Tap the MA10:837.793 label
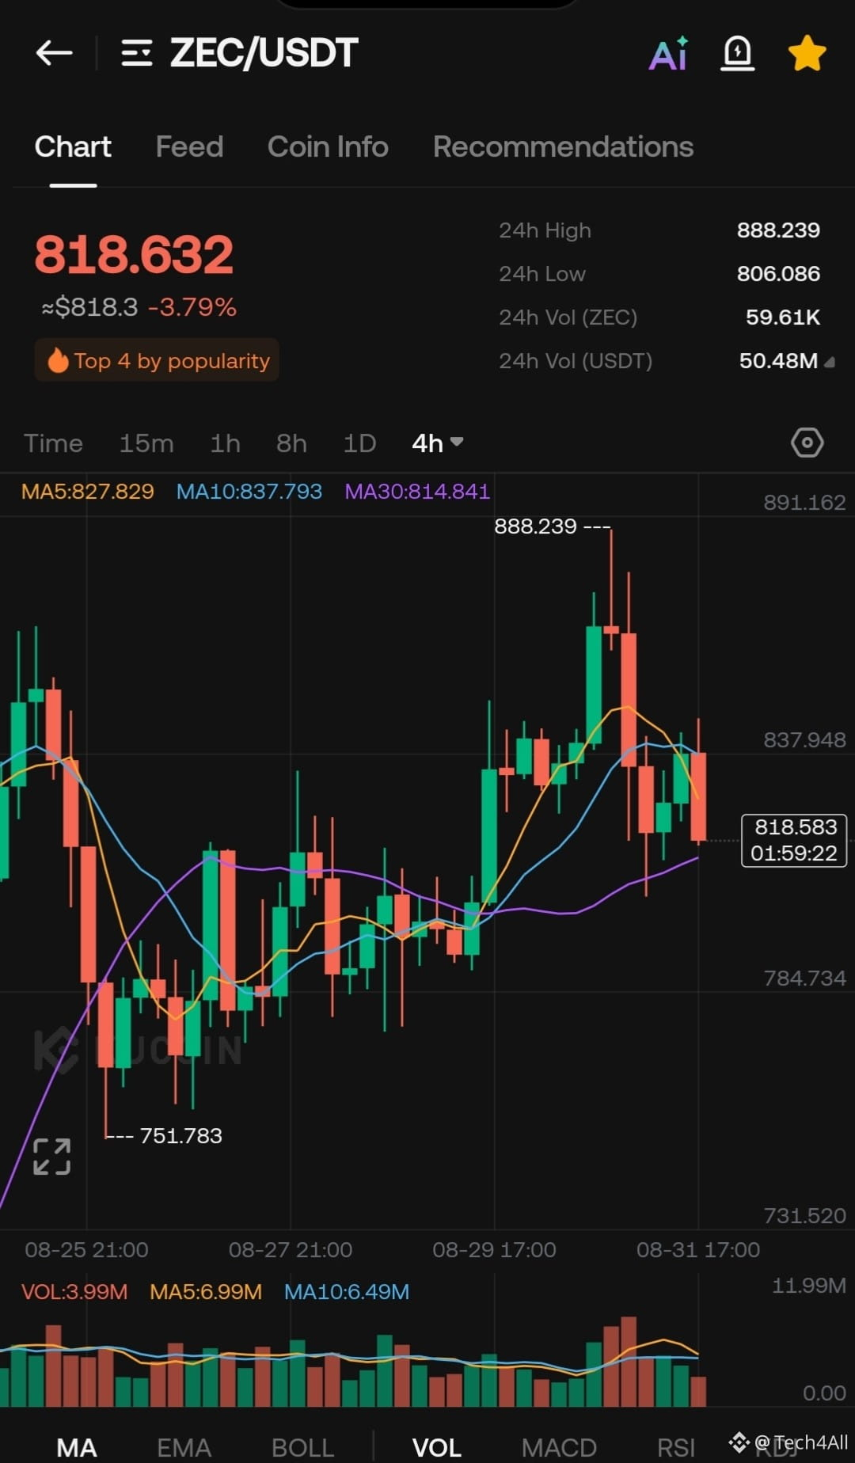Viewport: 855px width, 1463px height. point(249,492)
